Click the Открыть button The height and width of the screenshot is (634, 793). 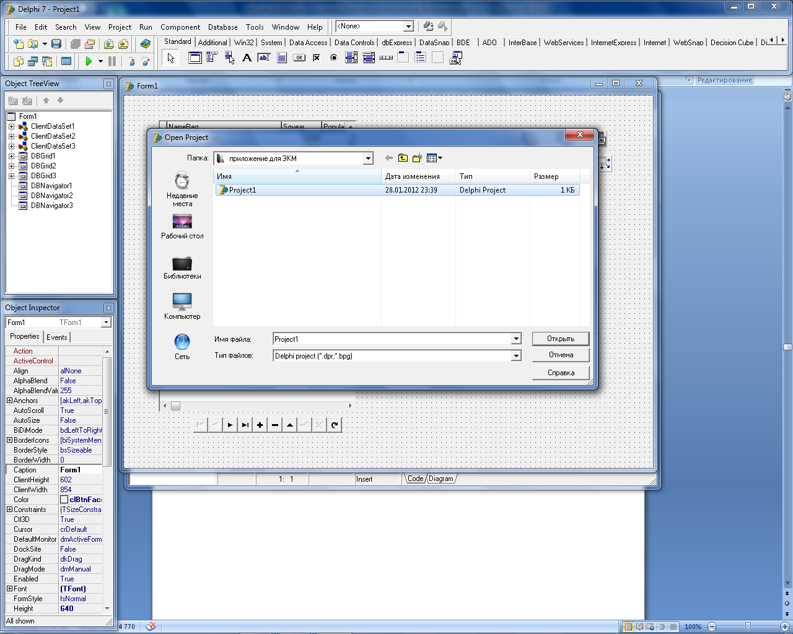click(561, 339)
